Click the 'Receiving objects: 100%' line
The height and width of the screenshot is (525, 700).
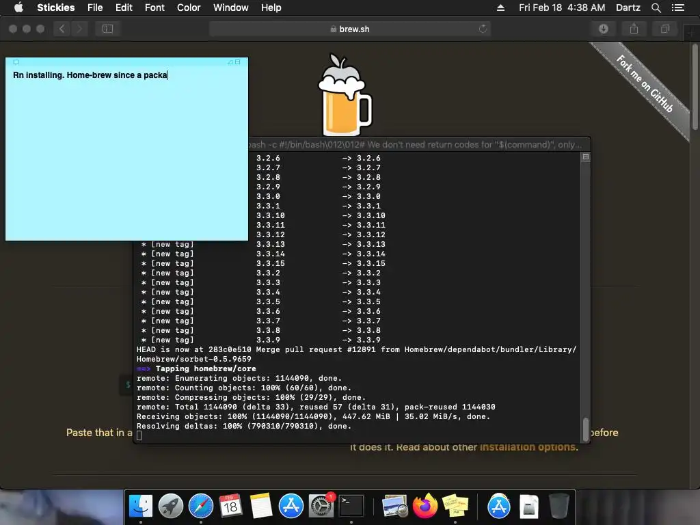tap(313, 416)
